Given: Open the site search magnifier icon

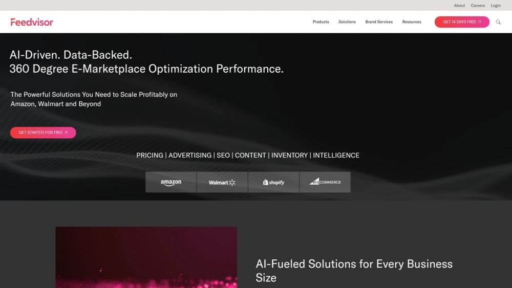Looking at the screenshot, I should (x=498, y=22).
